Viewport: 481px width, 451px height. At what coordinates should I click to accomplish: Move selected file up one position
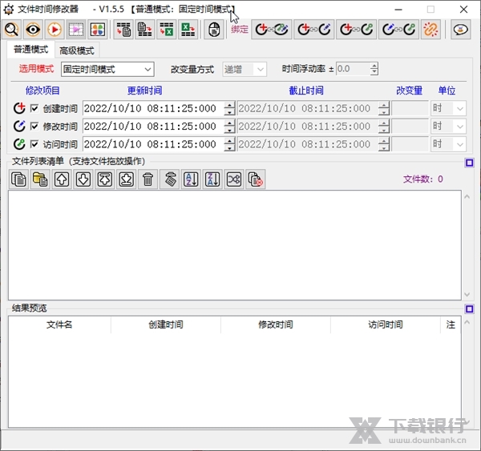(62, 179)
